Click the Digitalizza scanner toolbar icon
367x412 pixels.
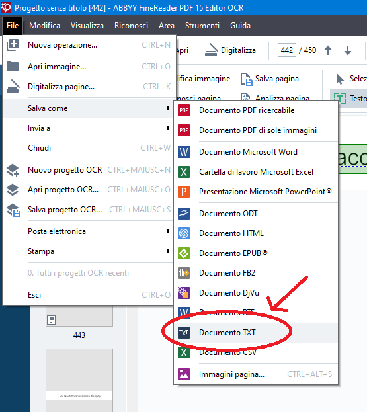point(211,50)
